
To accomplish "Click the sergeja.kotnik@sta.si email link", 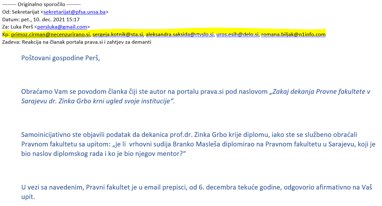I will click(118, 34).
